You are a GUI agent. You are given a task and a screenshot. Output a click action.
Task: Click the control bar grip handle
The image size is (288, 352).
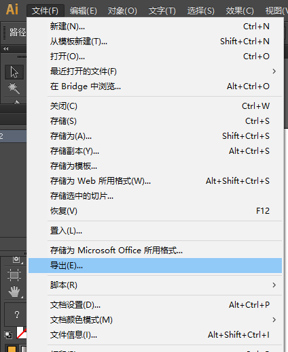pos(4,33)
